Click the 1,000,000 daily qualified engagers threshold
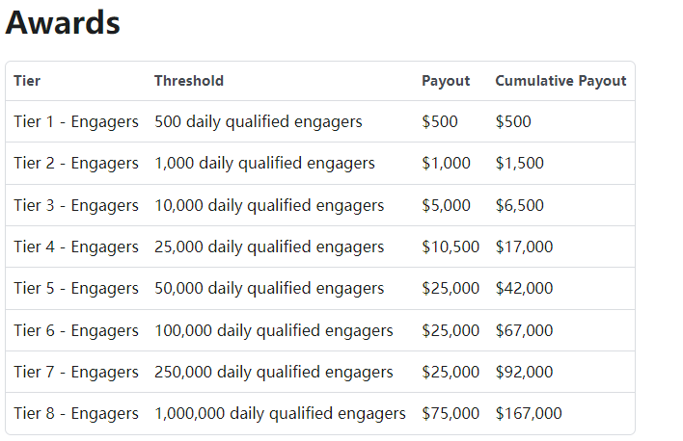683x441 pixels. (280, 414)
